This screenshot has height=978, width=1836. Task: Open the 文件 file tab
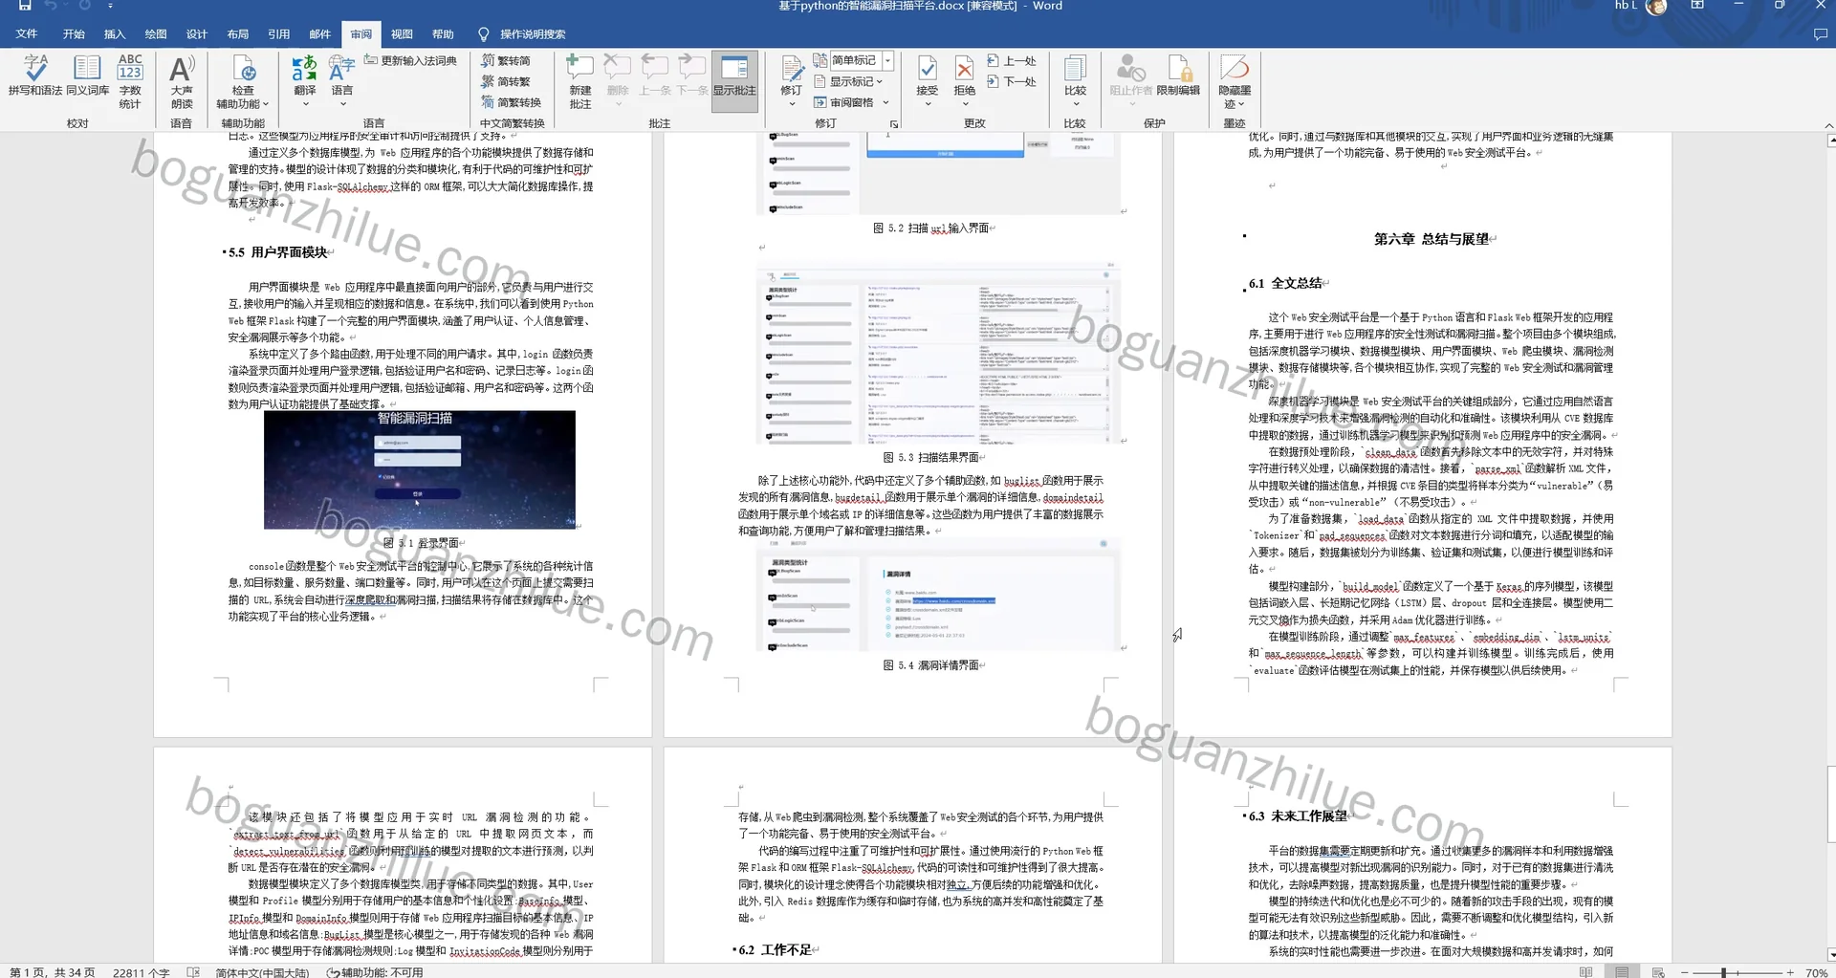pos(27,34)
